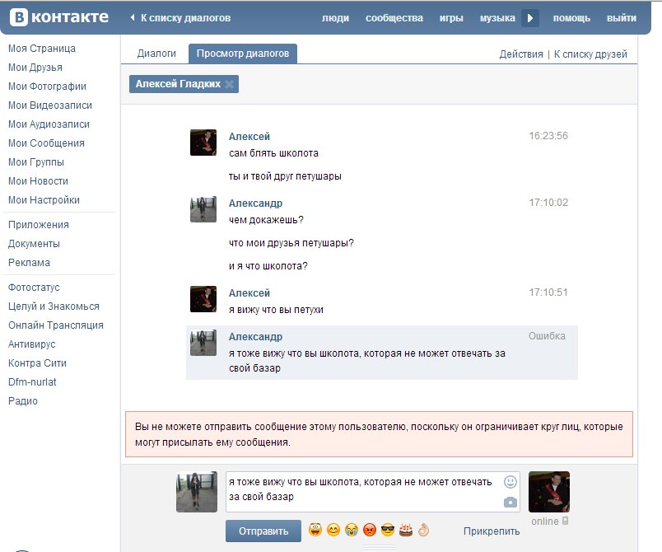The image size is (662, 552).
Task: Click Александр's avatar on the 17:10:02 message
Action: click(x=203, y=209)
